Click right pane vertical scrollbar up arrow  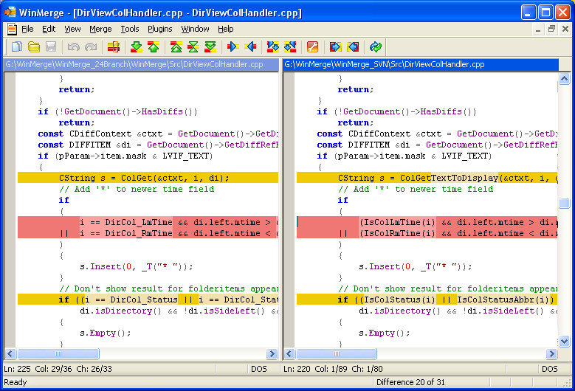(565, 78)
